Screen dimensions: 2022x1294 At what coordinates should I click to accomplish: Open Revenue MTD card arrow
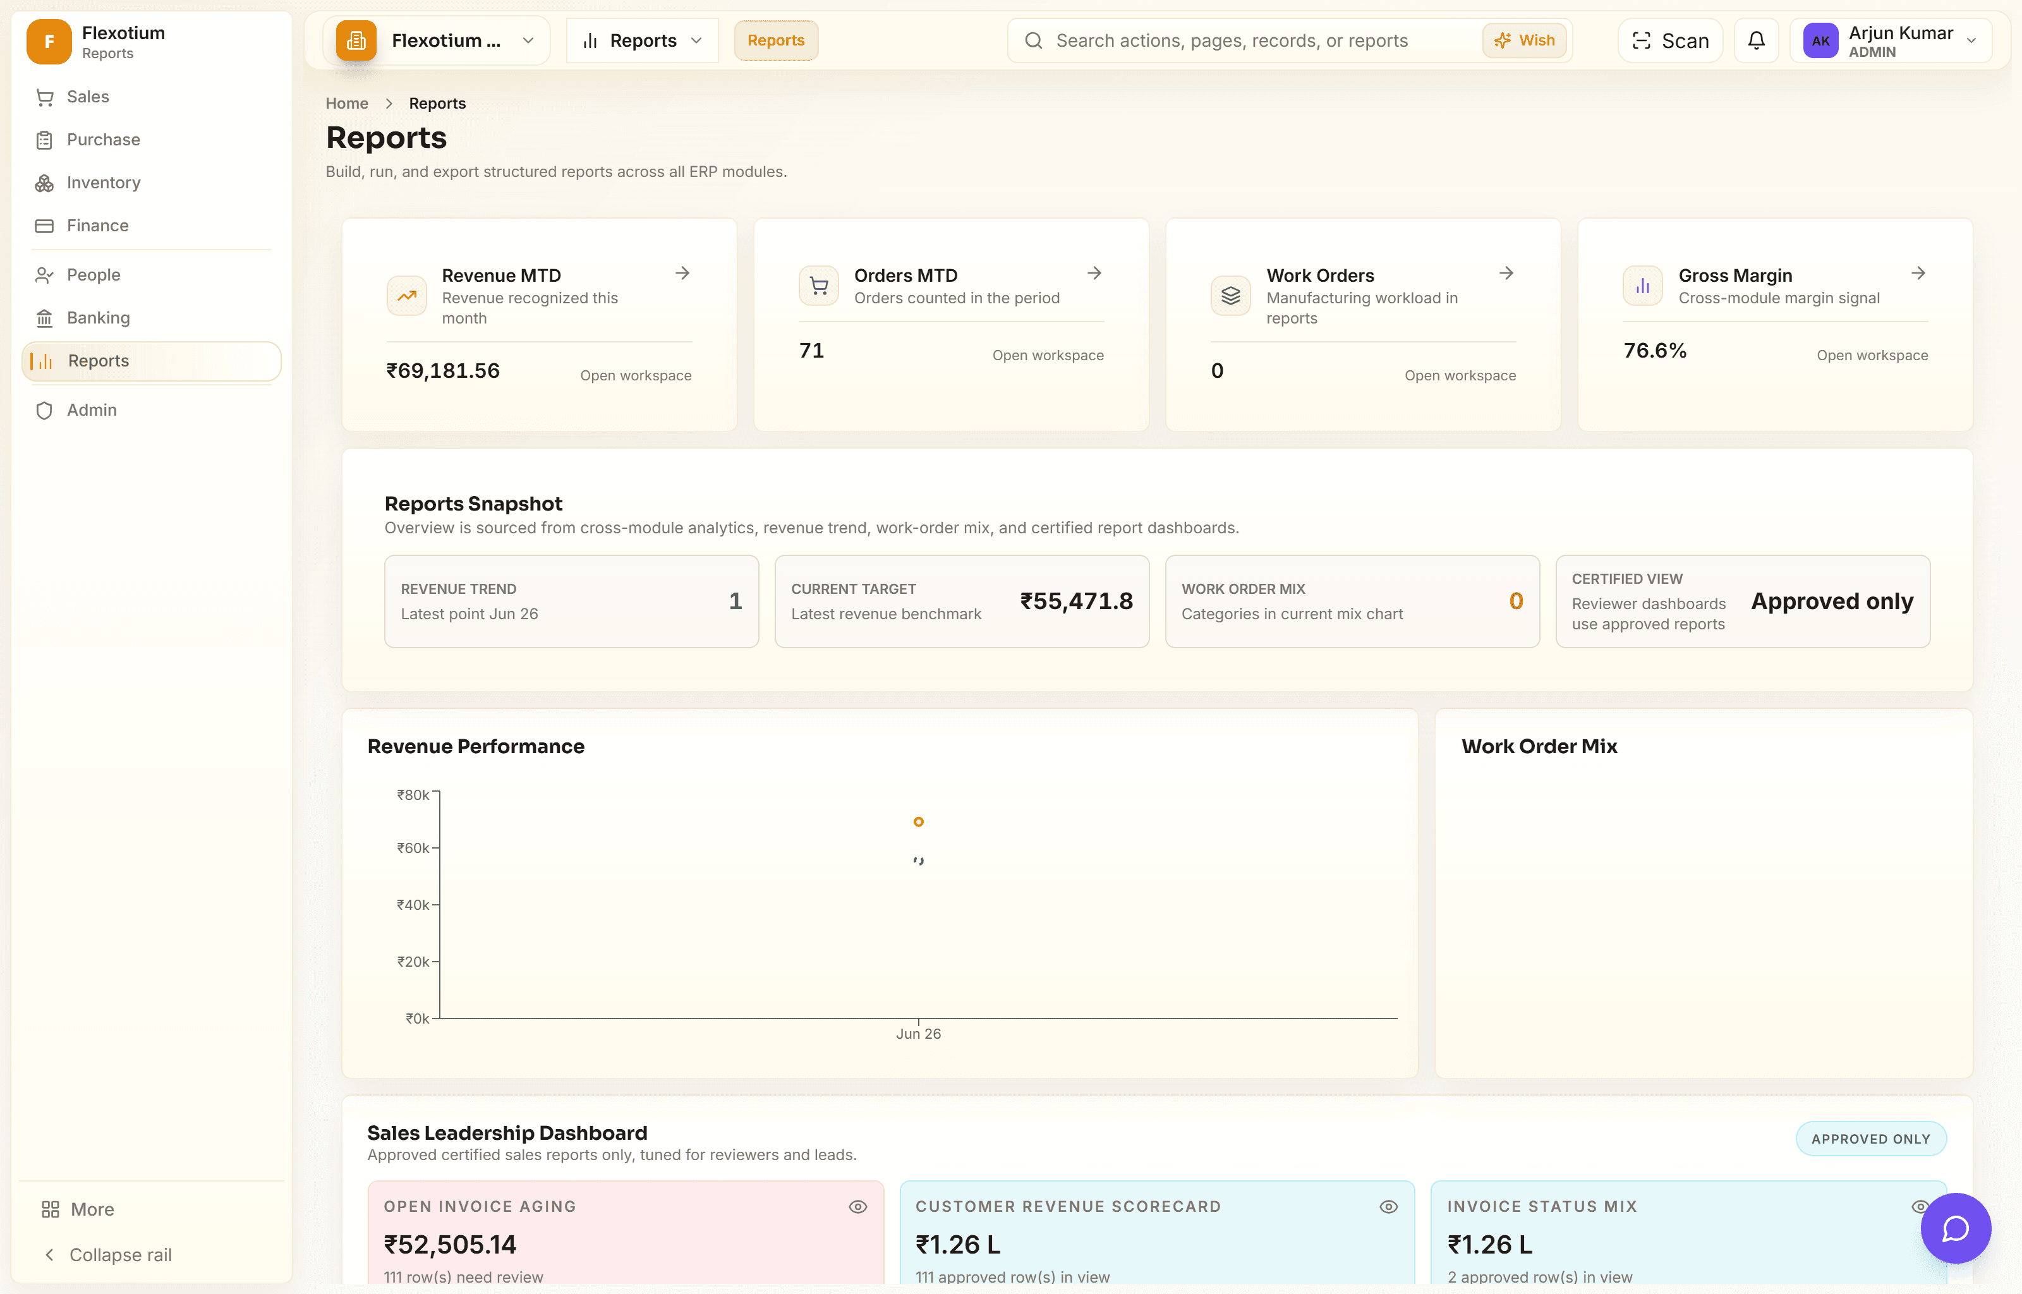click(682, 273)
